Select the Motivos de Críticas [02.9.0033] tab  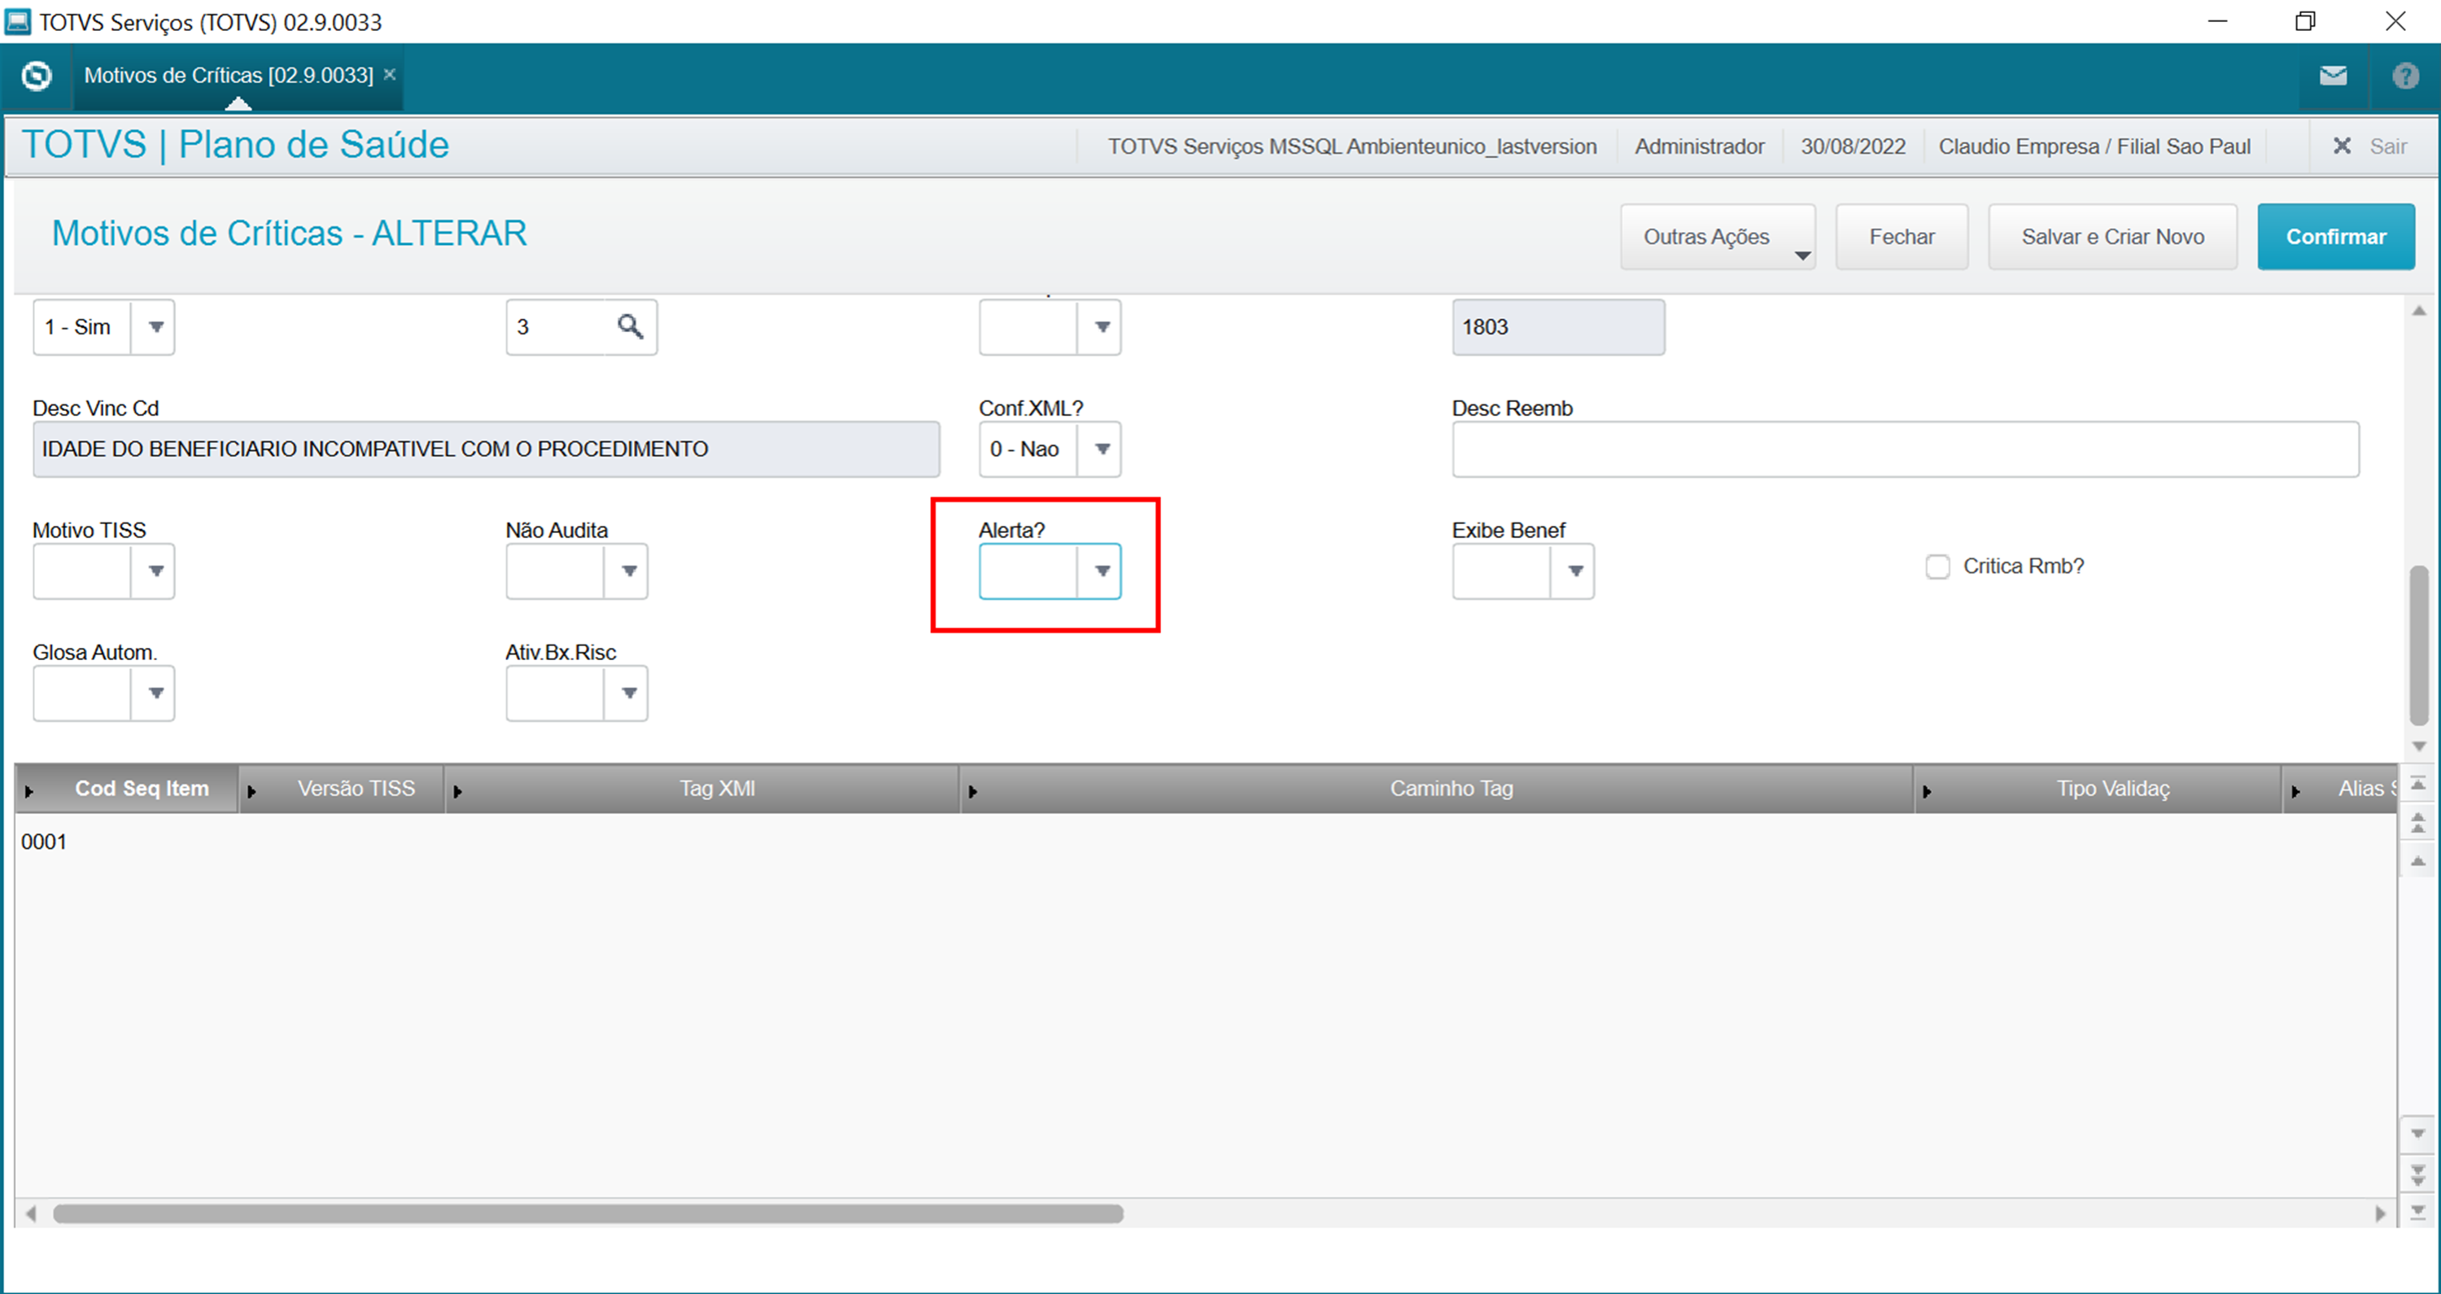(229, 75)
